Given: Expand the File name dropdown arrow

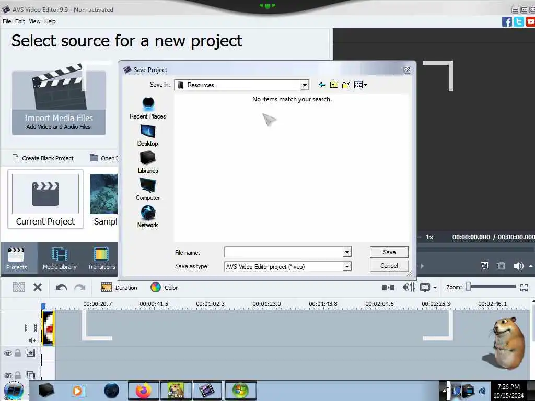Looking at the screenshot, I should [347, 252].
